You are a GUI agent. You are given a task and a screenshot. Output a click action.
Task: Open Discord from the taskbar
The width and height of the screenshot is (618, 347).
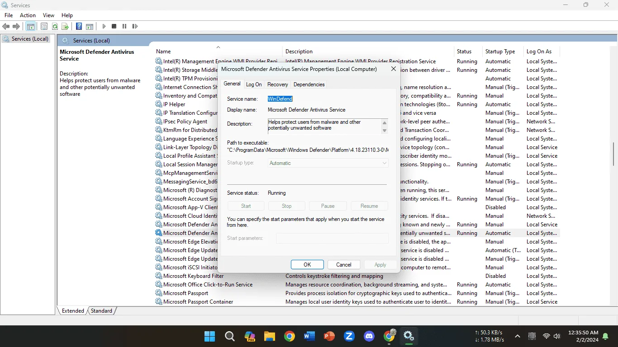(x=369, y=336)
